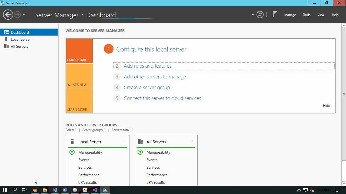Open the WHAT'S NEW tile
Viewport: 346px width, 194px height.
(x=79, y=76)
